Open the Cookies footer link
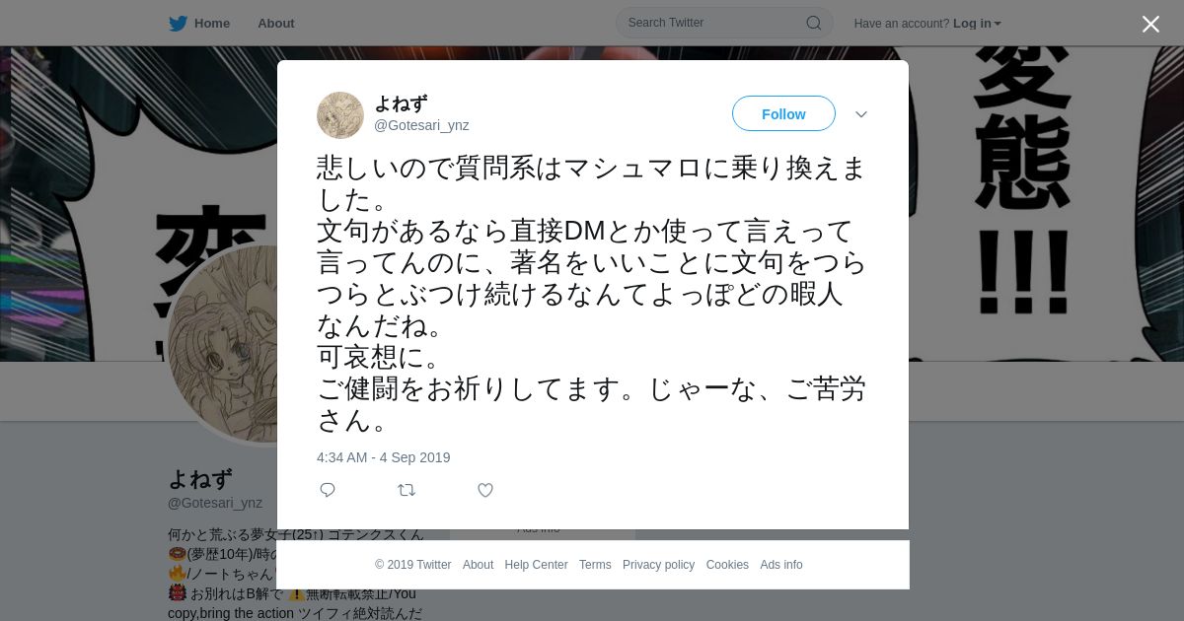 tap(727, 565)
